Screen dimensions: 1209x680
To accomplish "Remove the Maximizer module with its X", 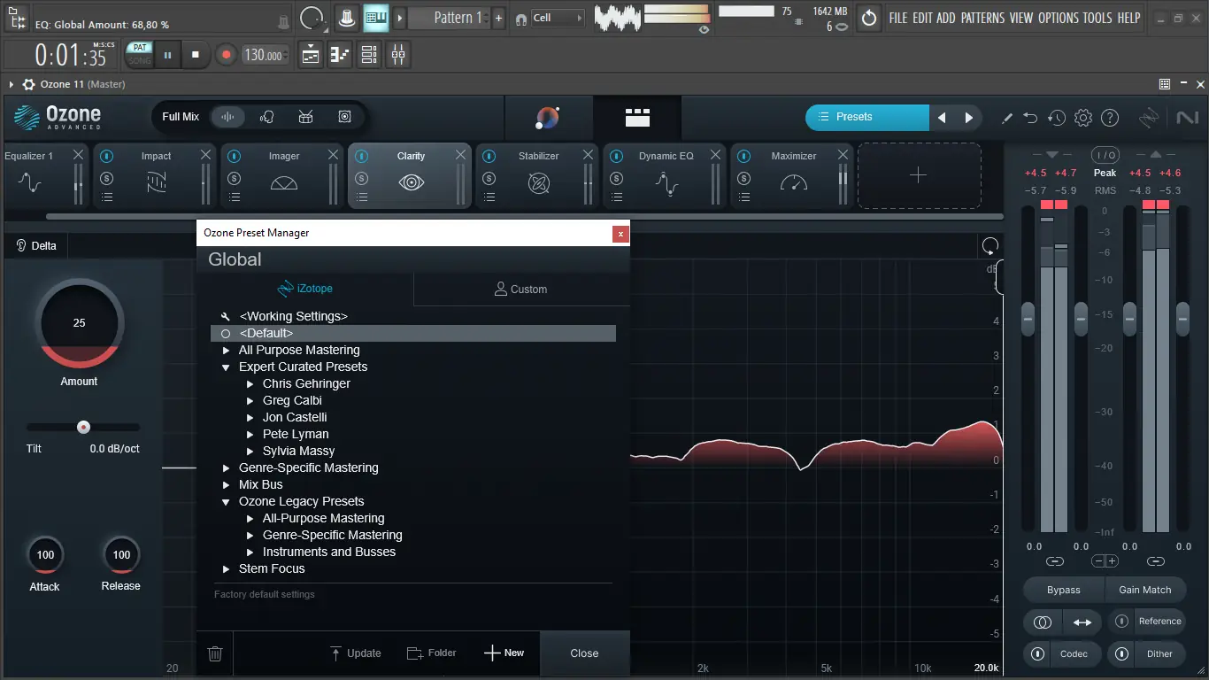I will coord(842,155).
